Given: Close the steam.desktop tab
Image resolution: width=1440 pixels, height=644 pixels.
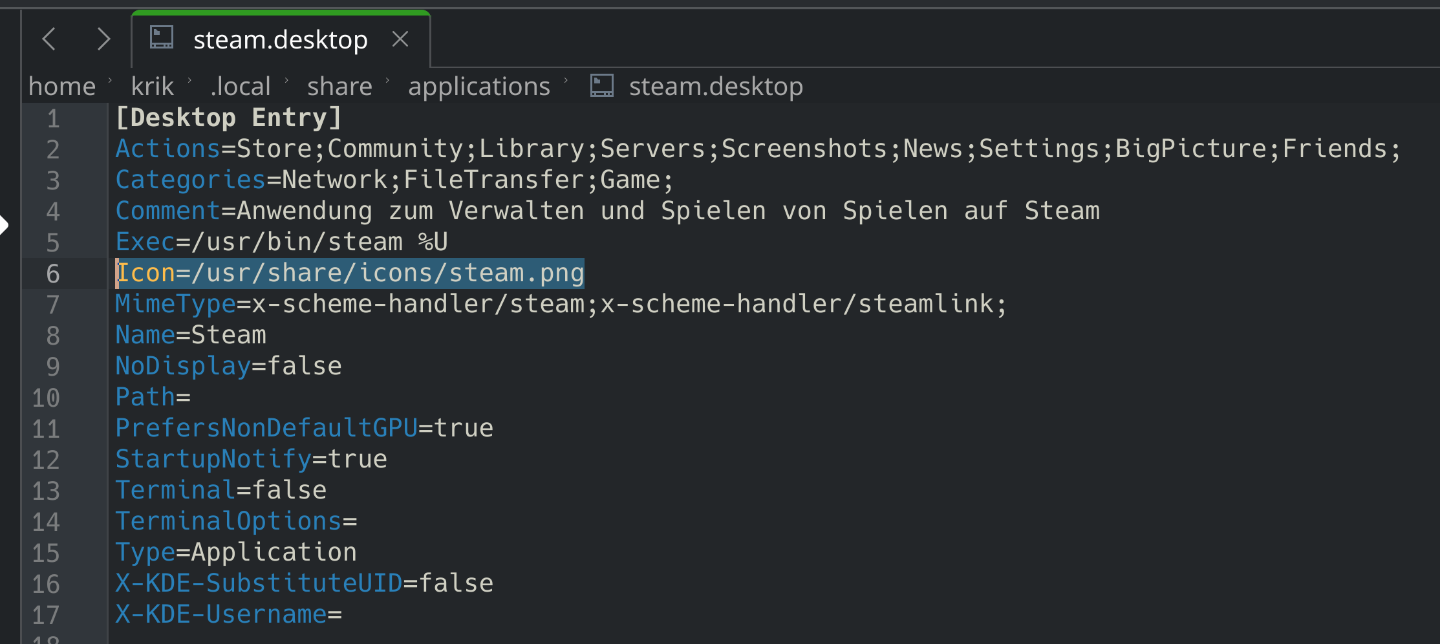Looking at the screenshot, I should (400, 39).
